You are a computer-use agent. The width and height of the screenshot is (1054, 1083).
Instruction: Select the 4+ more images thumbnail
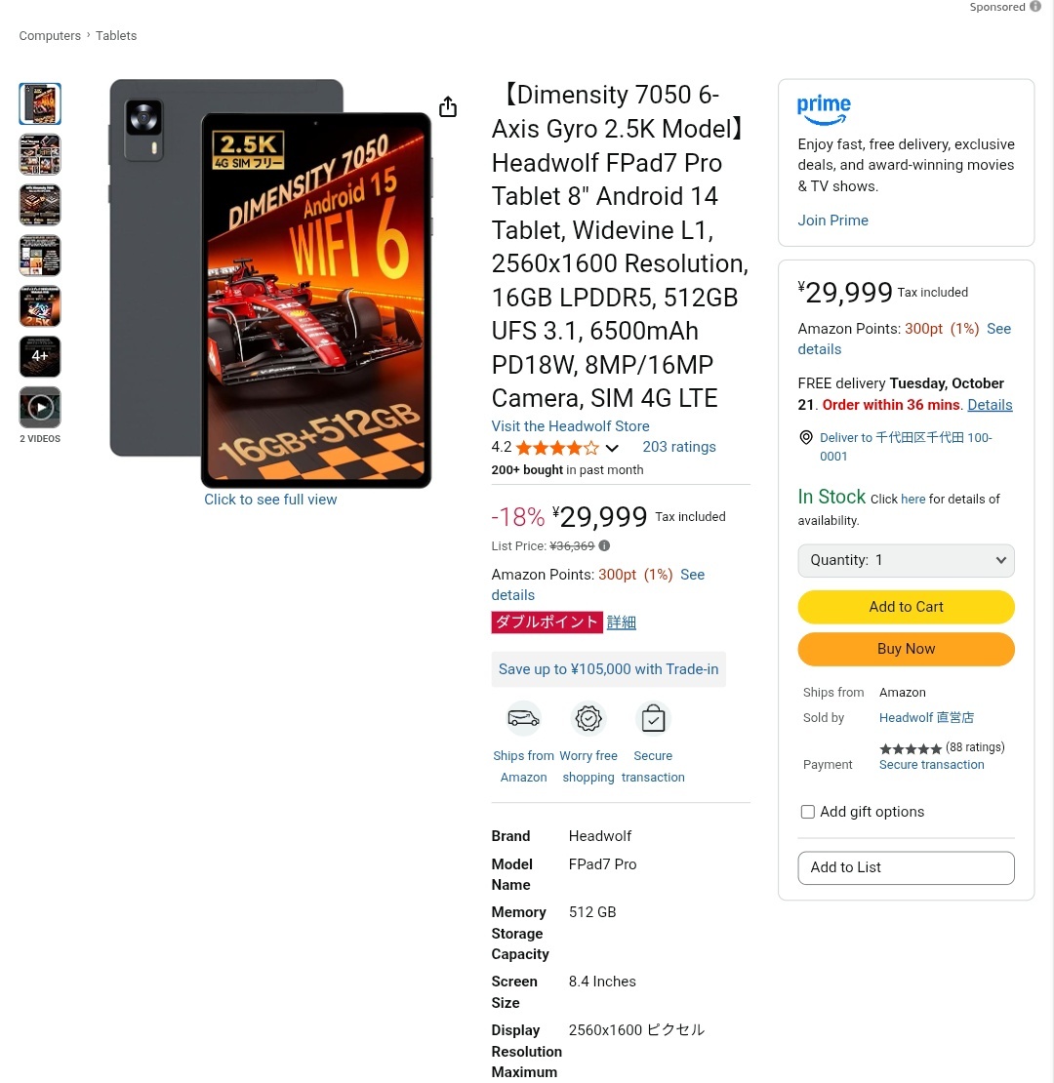pos(40,356)
